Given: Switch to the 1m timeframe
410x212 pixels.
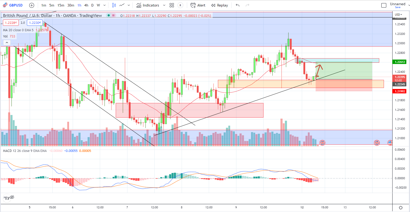Looking at the screenshot, I should [44, 5].
